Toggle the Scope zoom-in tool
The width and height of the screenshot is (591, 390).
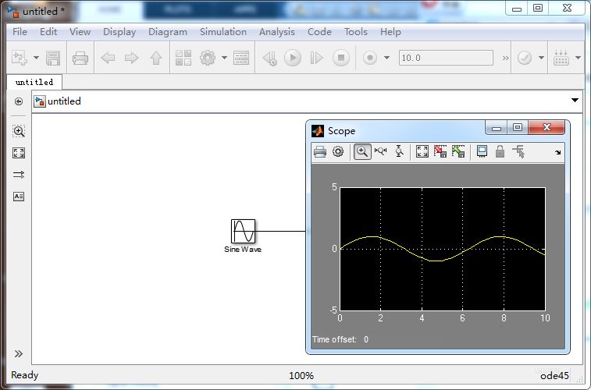362,151
